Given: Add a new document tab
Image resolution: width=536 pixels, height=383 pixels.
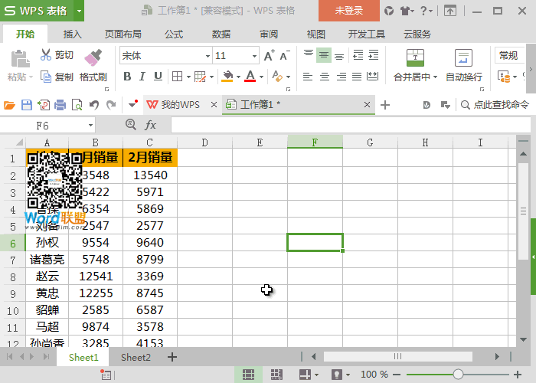Looking at the screenshot, I should tap(385, 105).
